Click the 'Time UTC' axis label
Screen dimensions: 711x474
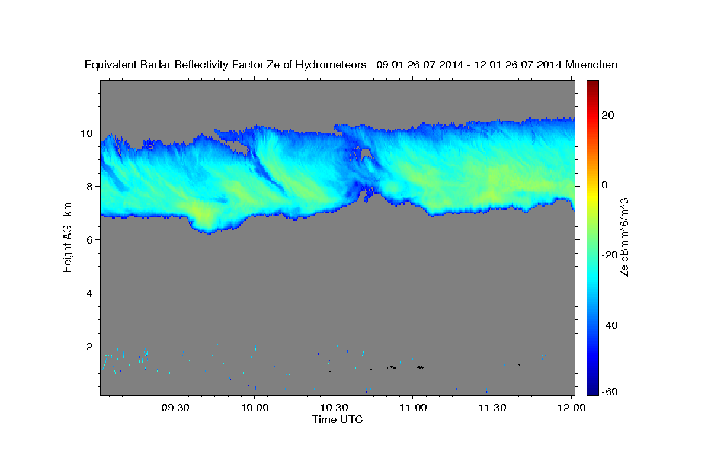[337, 419]
